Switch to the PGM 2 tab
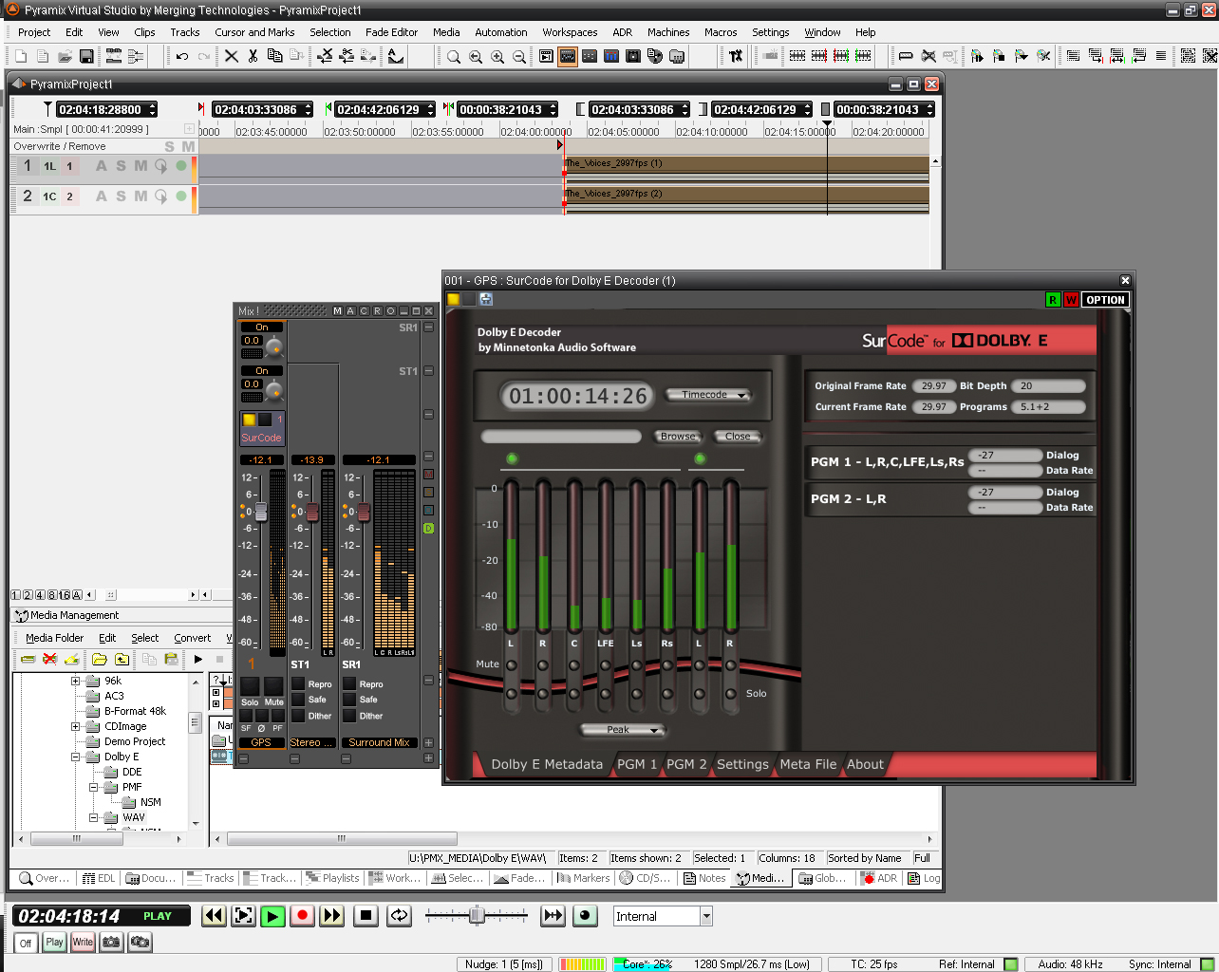The height and width of the screenshot is (972, 1219). (x=686, y=764)
